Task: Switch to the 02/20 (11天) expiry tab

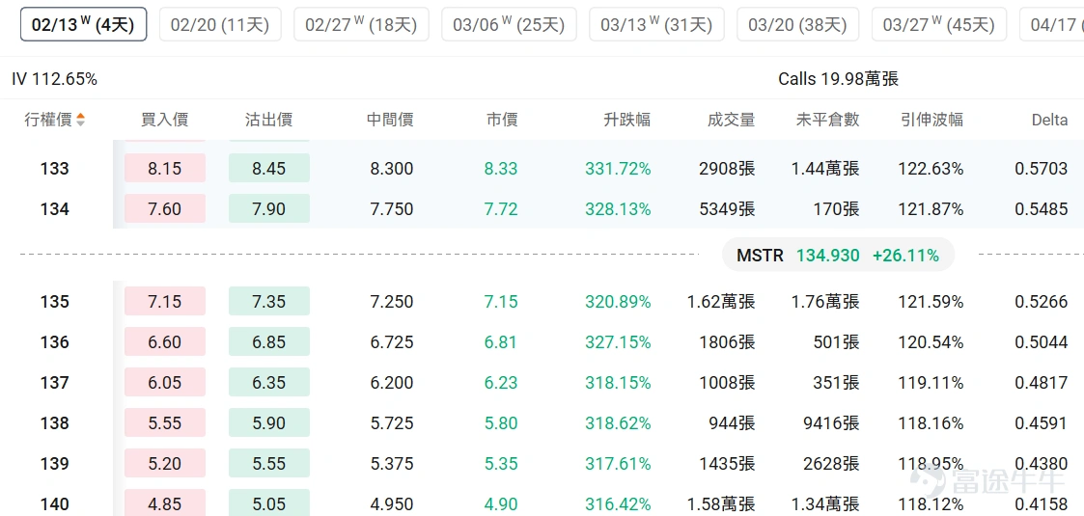Action: point(220,25)
